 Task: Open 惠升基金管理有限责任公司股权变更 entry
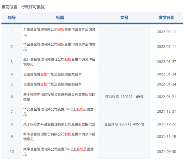click(59, 62)
